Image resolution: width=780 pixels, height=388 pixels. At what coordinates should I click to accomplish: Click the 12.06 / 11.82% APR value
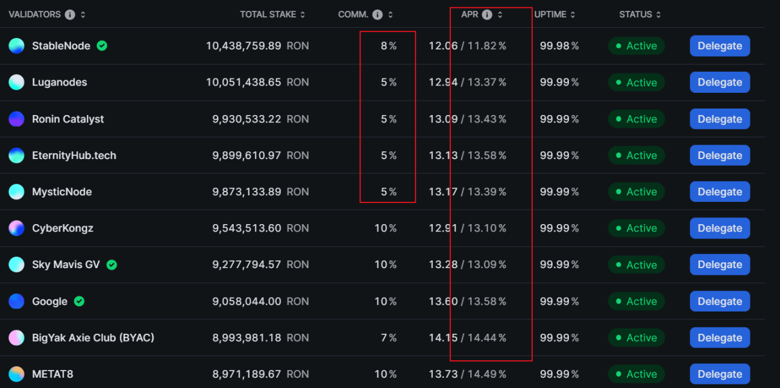[467, 46]
